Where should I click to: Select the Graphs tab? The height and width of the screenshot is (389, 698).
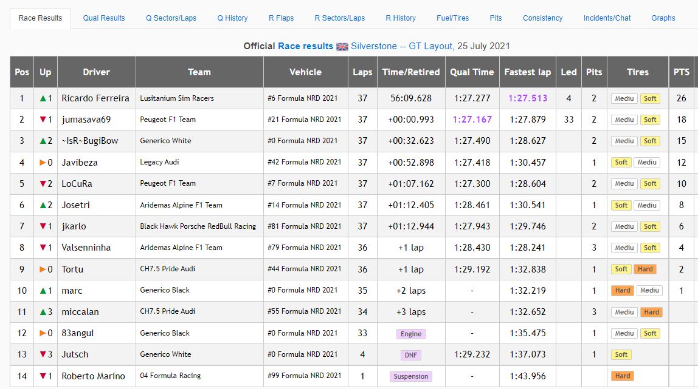(663, 18)
